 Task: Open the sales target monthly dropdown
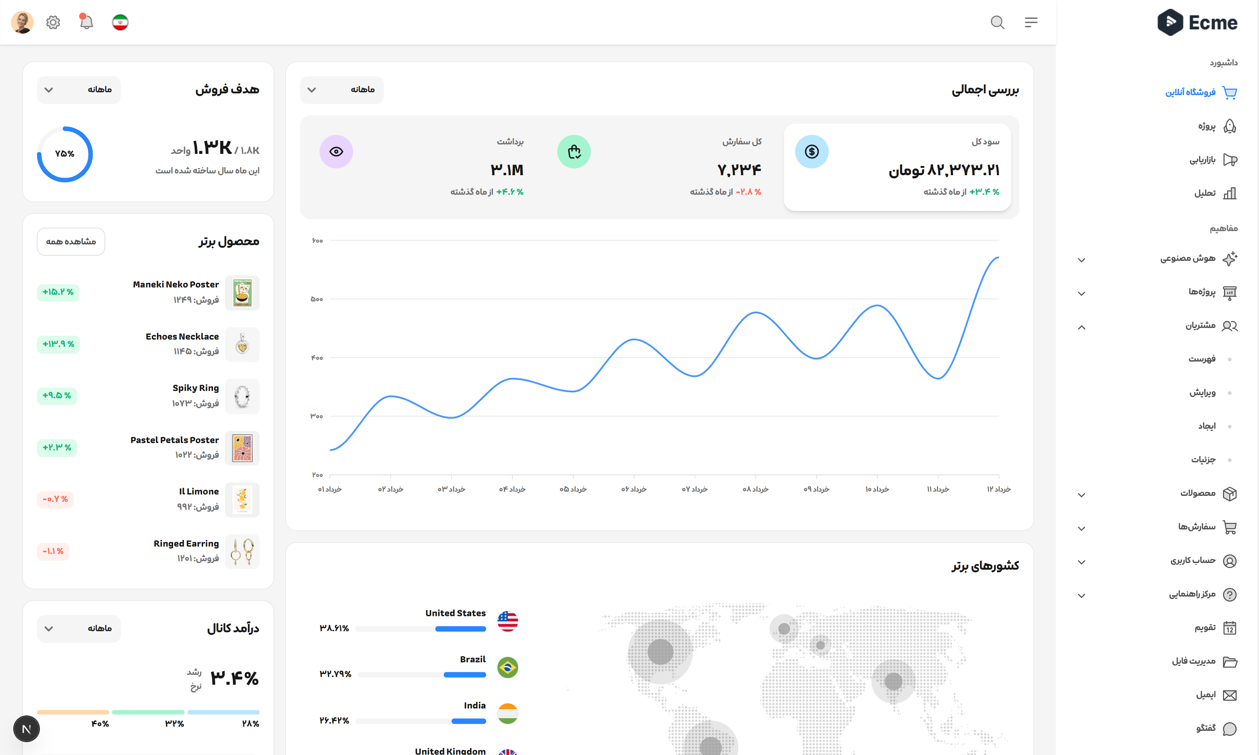click(x=78, y=90)
